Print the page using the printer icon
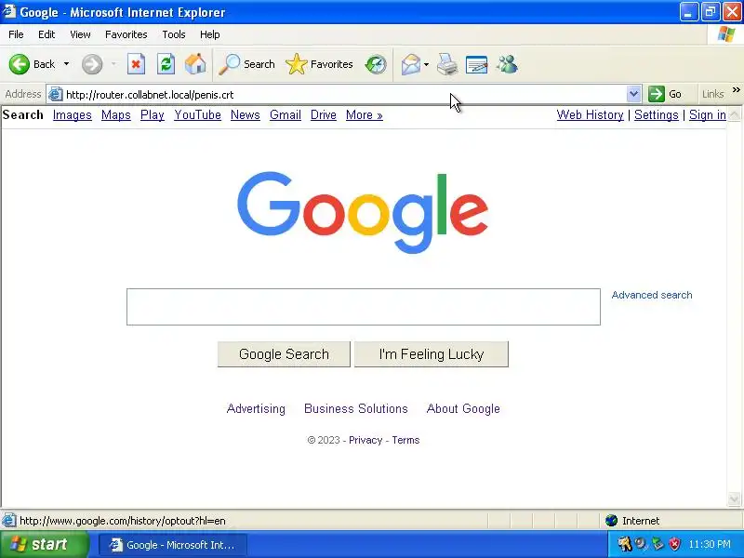 447,64
